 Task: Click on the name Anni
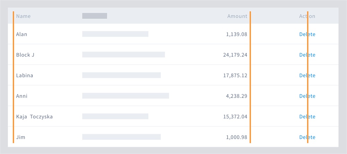[x=22, y=96]
